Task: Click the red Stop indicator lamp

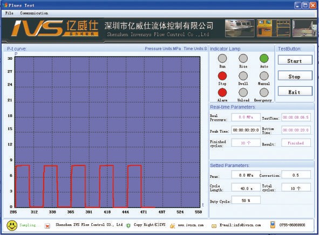Action: click(222, 76)
